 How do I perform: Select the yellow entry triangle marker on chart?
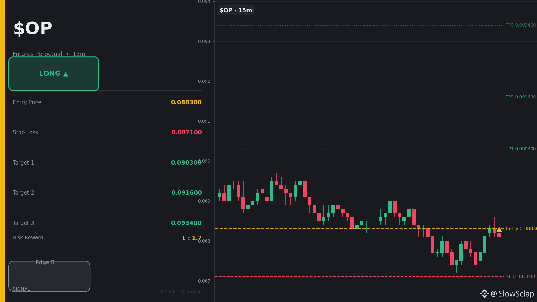click(499, 229)
